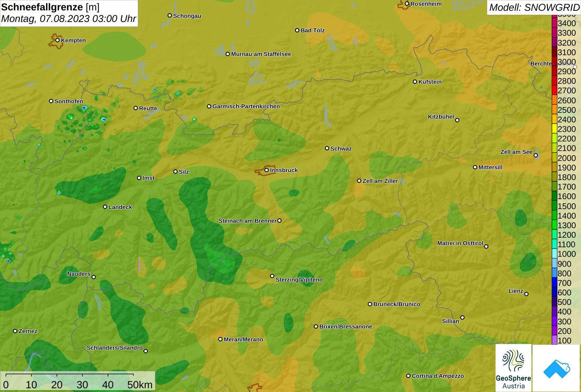
Task: Click the blue cloud house logo
Action: [557, 368]
